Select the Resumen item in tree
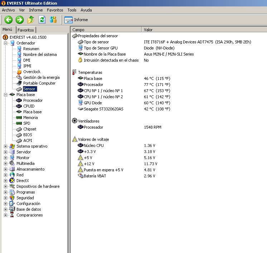The image size is (267, 253). pos(31,49)
